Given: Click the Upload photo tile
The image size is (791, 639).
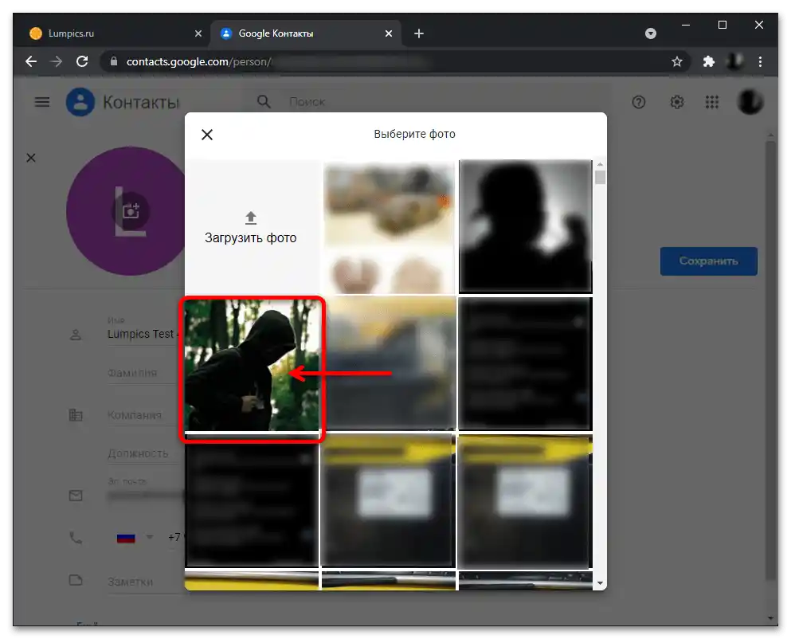Looking at the screenshot, I should point(251,227).
